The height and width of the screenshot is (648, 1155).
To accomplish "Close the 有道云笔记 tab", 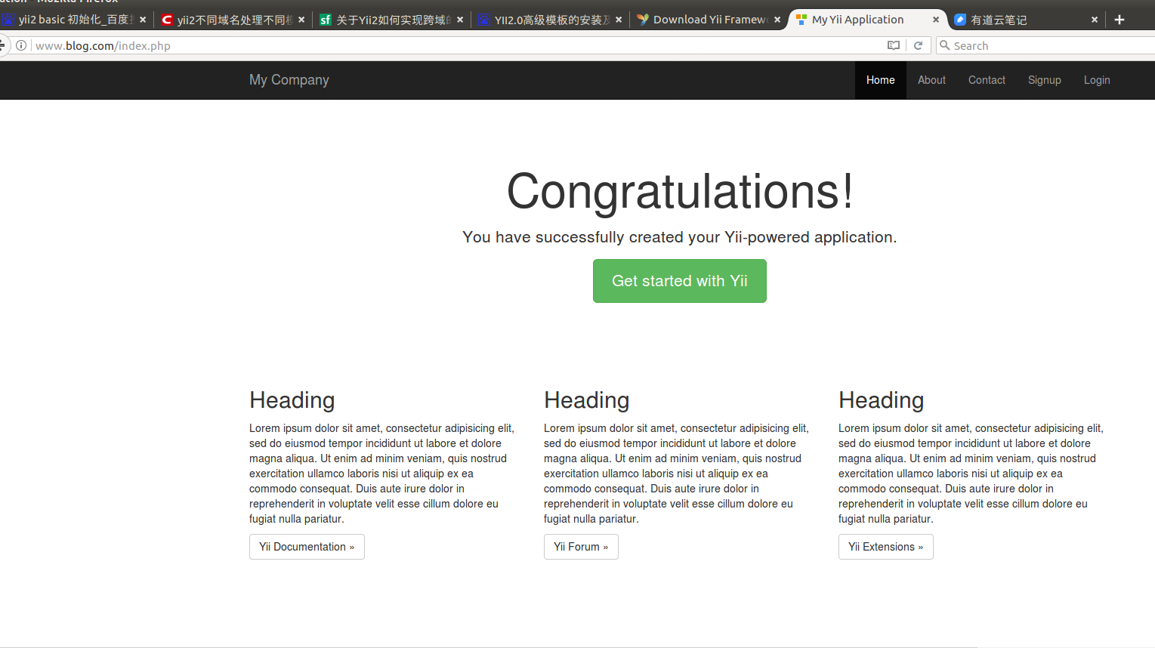I will (x=1095, y=20).
